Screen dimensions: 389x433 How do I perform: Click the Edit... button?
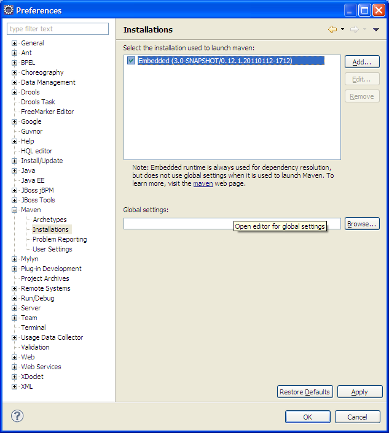(362, 79)
